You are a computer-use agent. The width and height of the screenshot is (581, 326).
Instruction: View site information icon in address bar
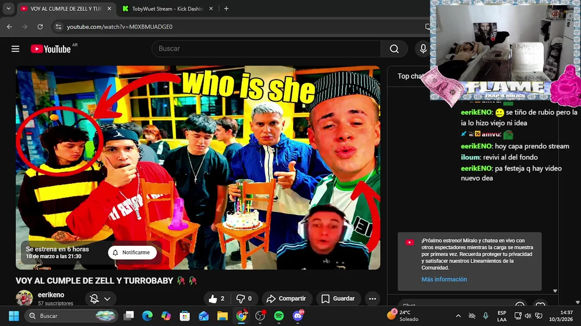point(58,27)
